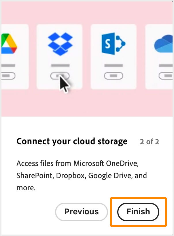The image size is (174, 236).
Task: Choose the SharePoint logo icon
Action: [x=114, y=44]
